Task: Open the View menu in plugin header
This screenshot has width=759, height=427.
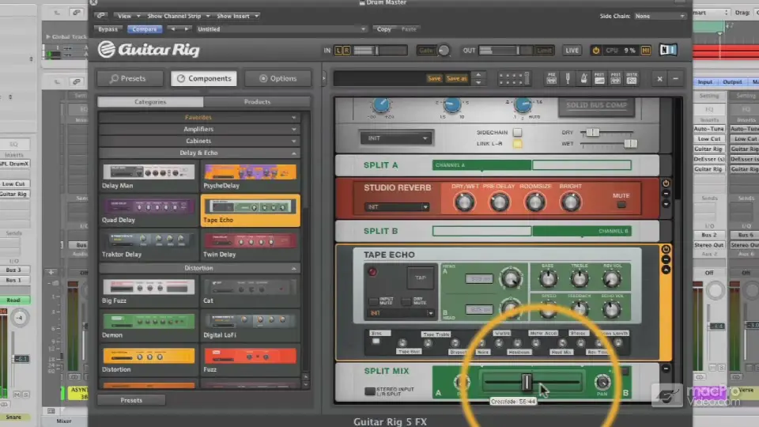Action: pos(128,16)
